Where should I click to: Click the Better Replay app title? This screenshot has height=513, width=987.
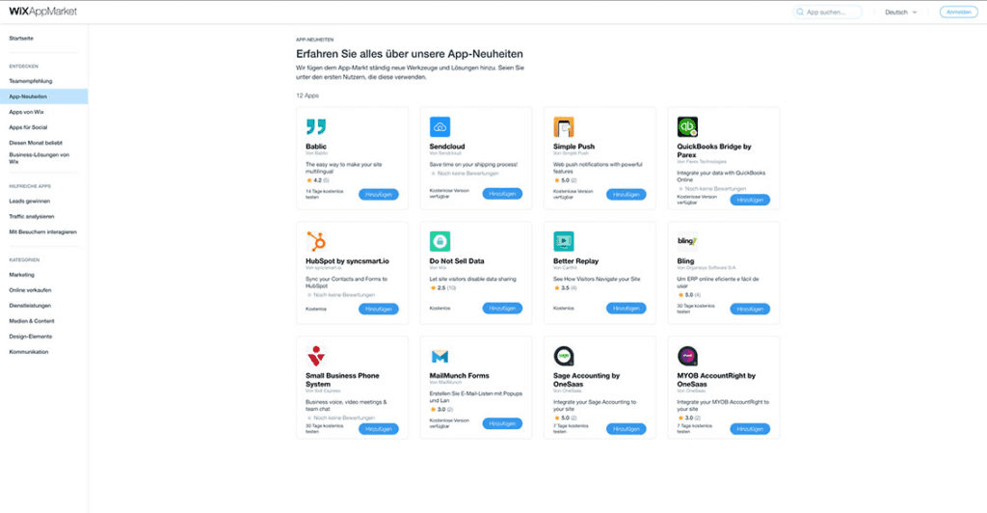pyautogui.click(x=576, y=261)
